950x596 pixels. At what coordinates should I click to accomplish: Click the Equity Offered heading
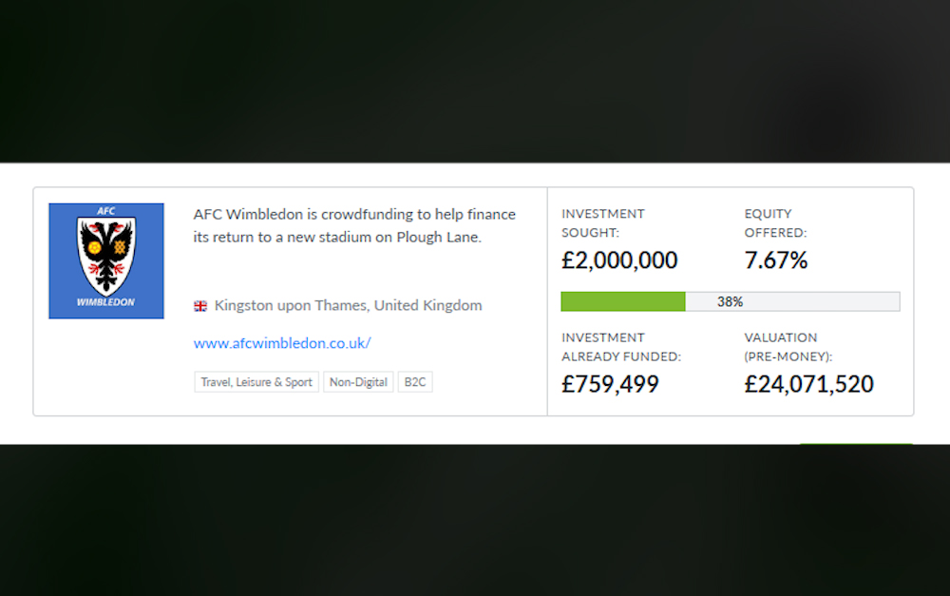coord(775,222)
